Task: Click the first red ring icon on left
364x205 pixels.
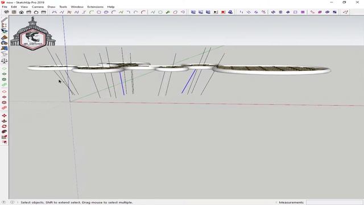Action: (x=4, y=92)
